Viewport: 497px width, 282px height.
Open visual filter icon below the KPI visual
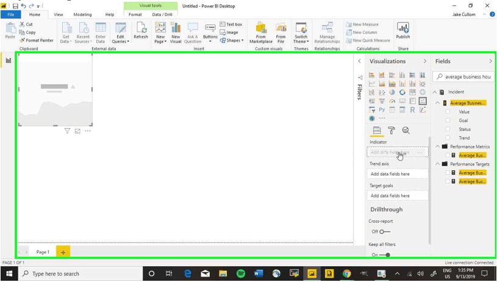click(x=67, y=131)
